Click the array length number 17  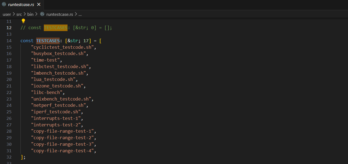86,41
